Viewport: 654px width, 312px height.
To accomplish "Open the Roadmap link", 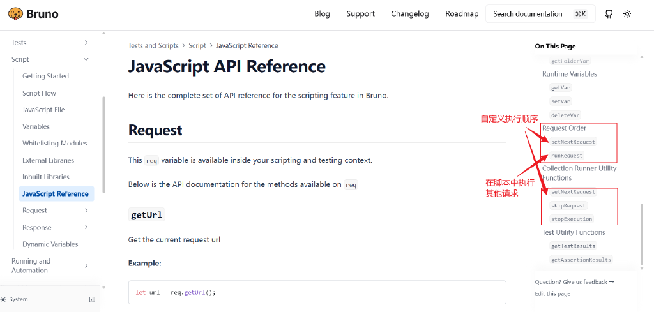I will point(462,14).
